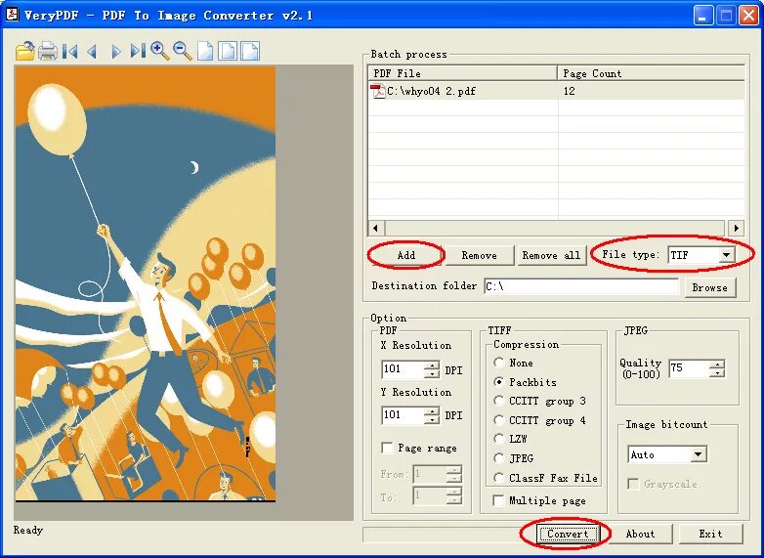
Task: Click the Destination folder text field
Action: pos(581,286)
